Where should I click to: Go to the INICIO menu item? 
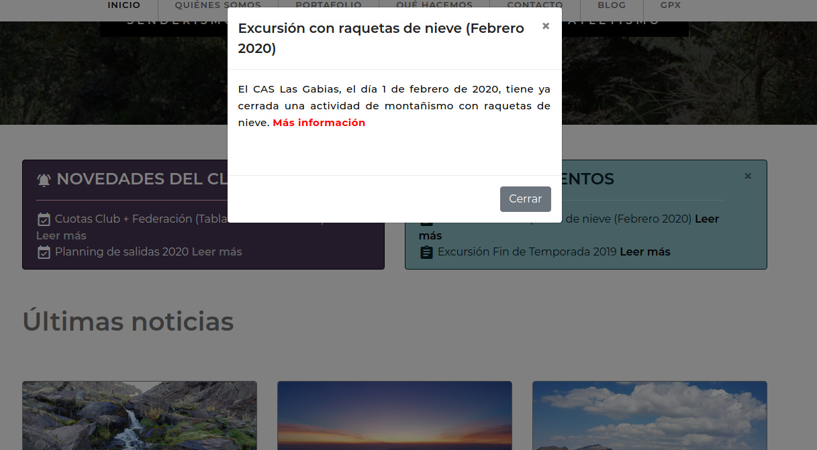pyautogui.click(x=124, y=5)
